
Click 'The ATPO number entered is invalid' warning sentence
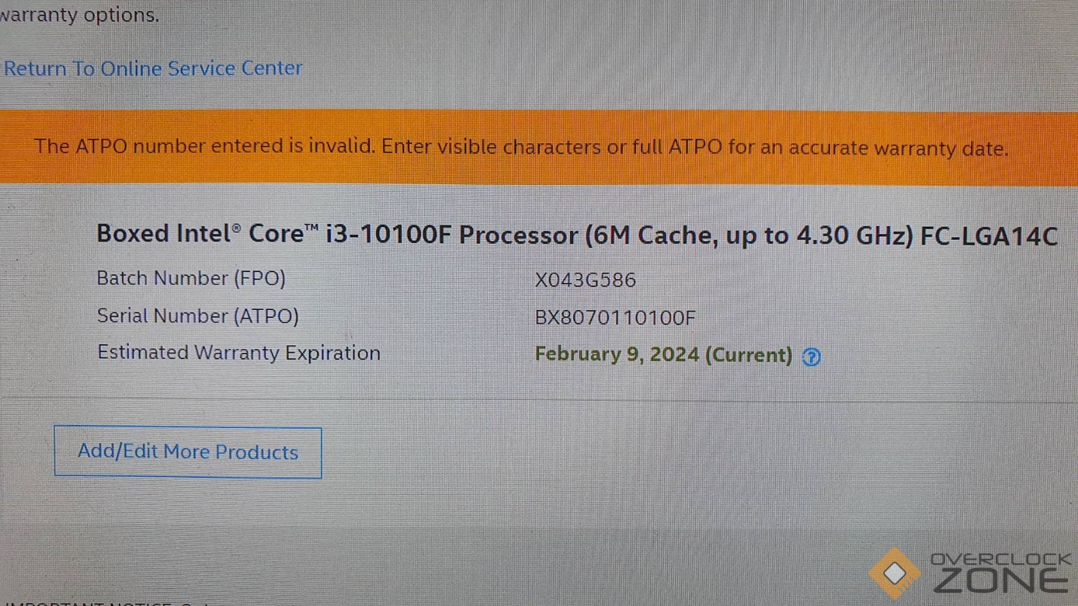coord(204,146)
